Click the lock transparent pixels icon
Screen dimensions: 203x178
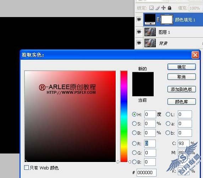(151, 8)
